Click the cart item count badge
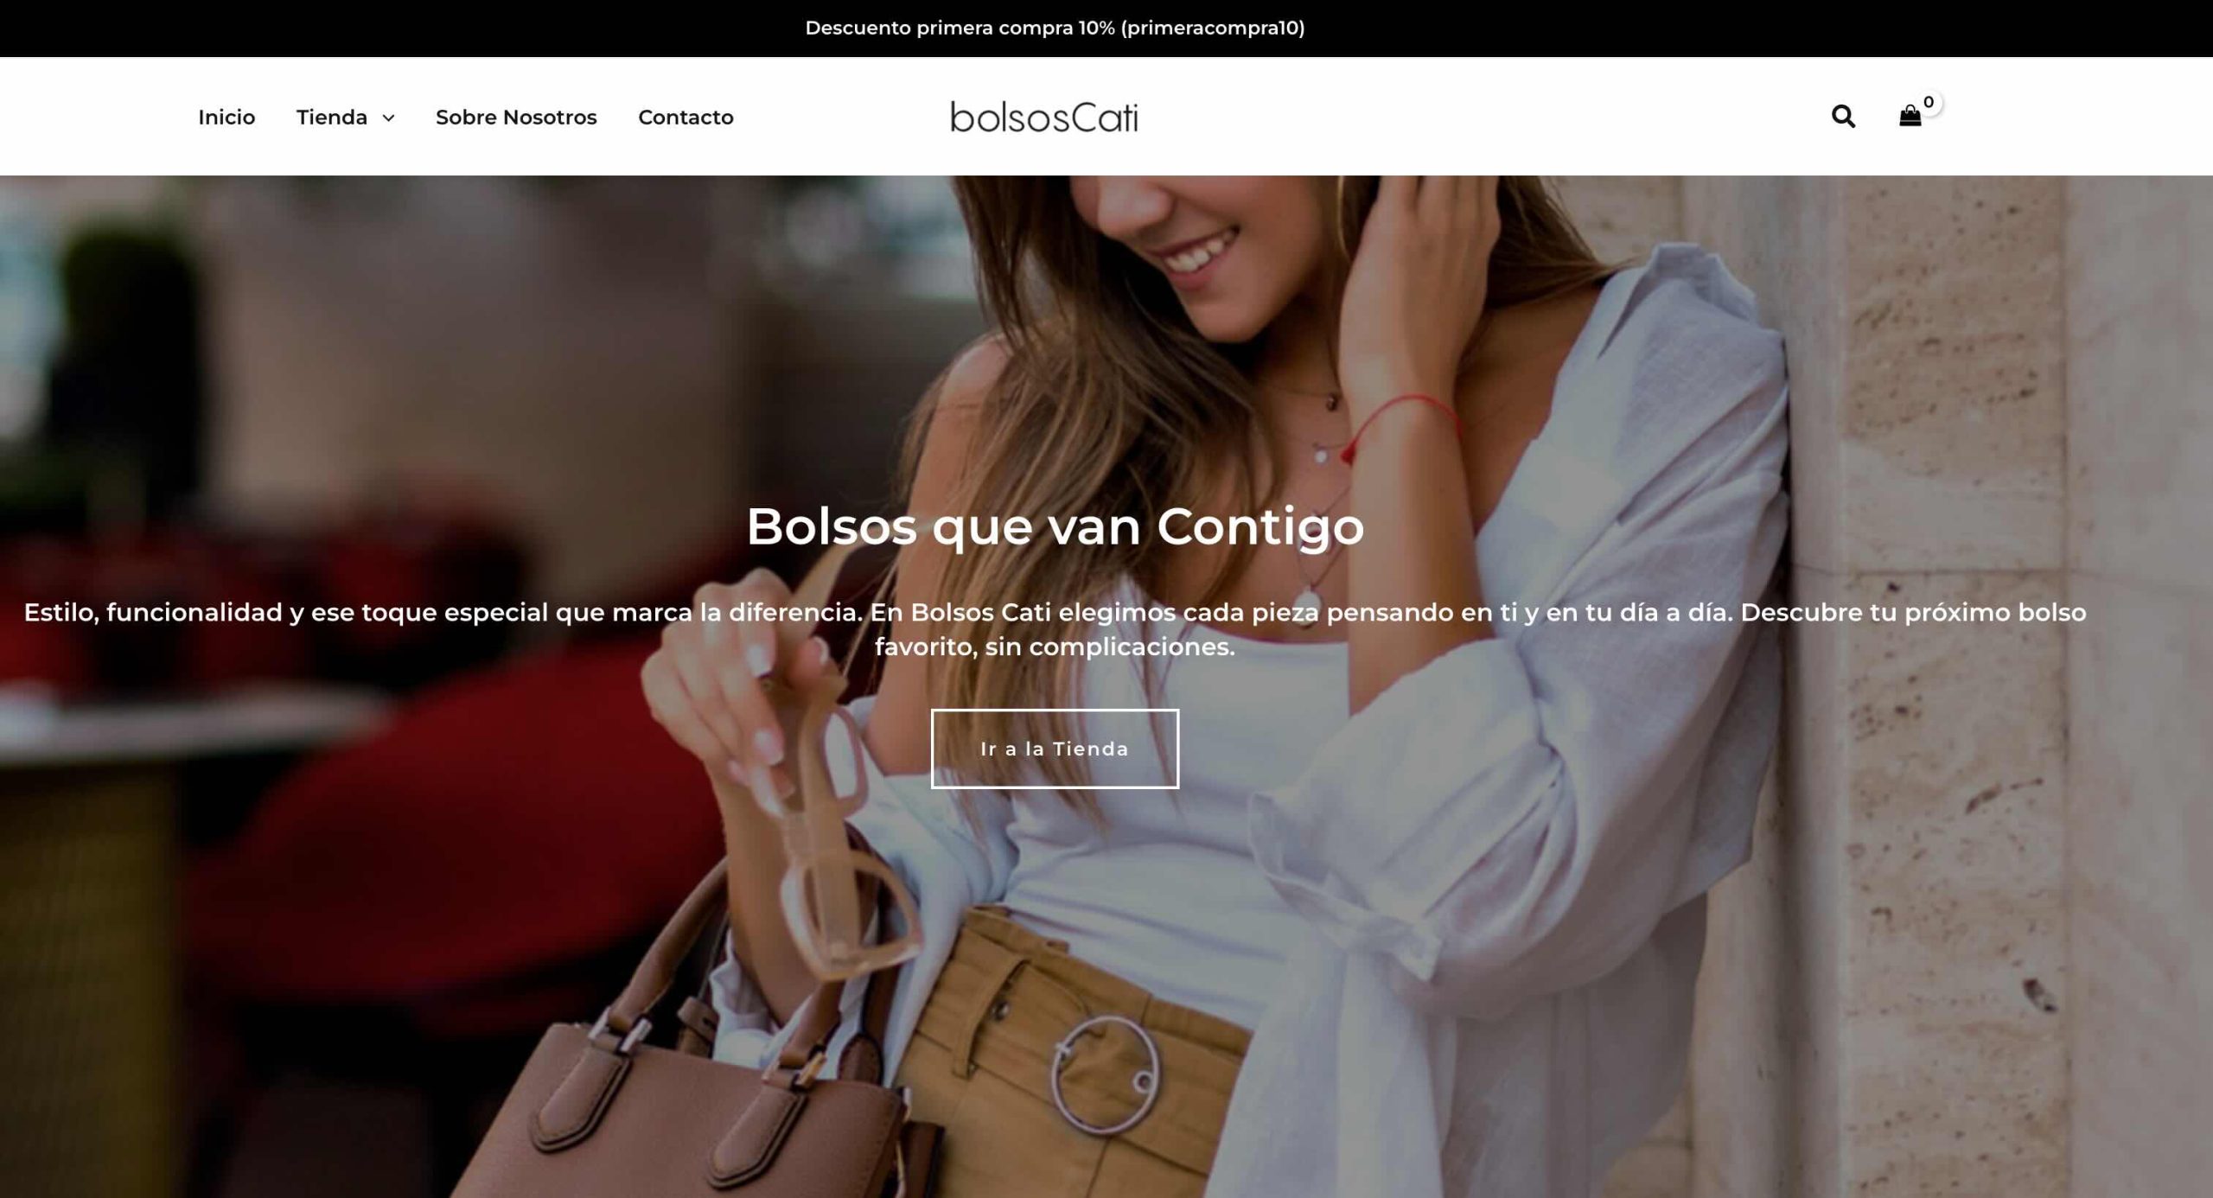2213x1198 pixels. (x=1929, y=102)
